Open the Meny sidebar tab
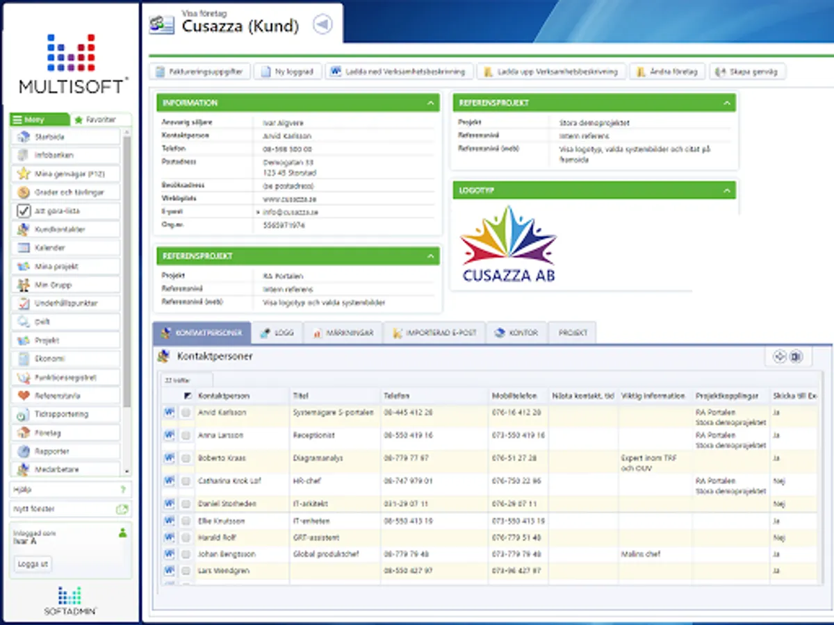The image size is (834, 625). 39,119
